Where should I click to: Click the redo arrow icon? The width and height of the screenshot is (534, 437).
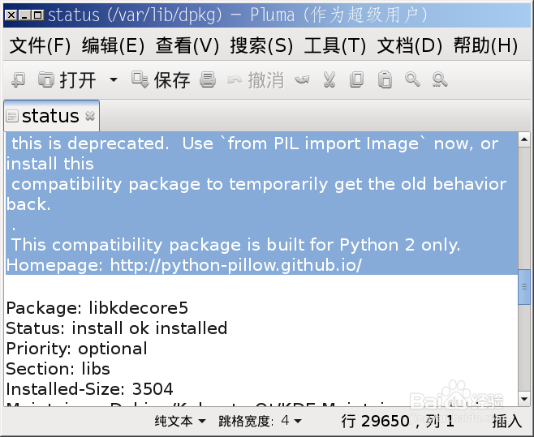[302, 80]
